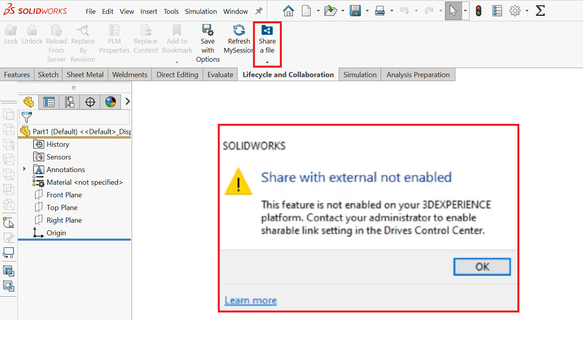Select Right Plane in the design tree
Screen dimensions: 583x356
64,220
